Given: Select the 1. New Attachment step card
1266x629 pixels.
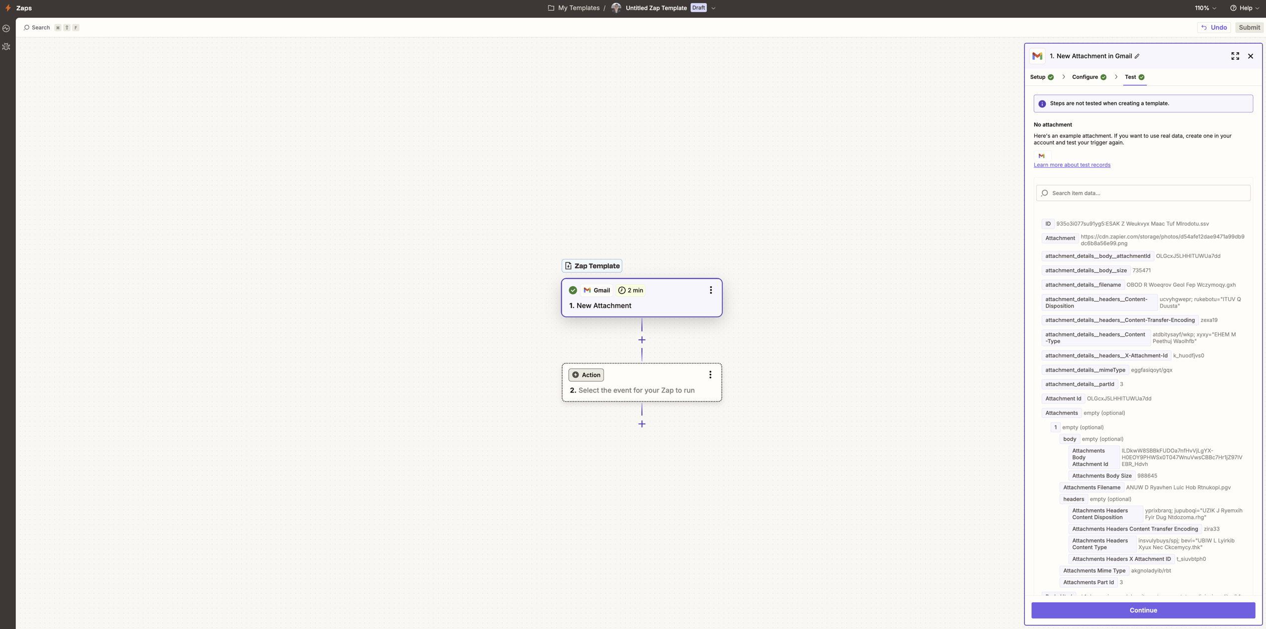Looking at the screenshot, I should tap(642, 298).
